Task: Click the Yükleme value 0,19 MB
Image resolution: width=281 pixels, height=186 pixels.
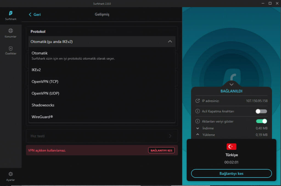Action: (x=262, y=135)
